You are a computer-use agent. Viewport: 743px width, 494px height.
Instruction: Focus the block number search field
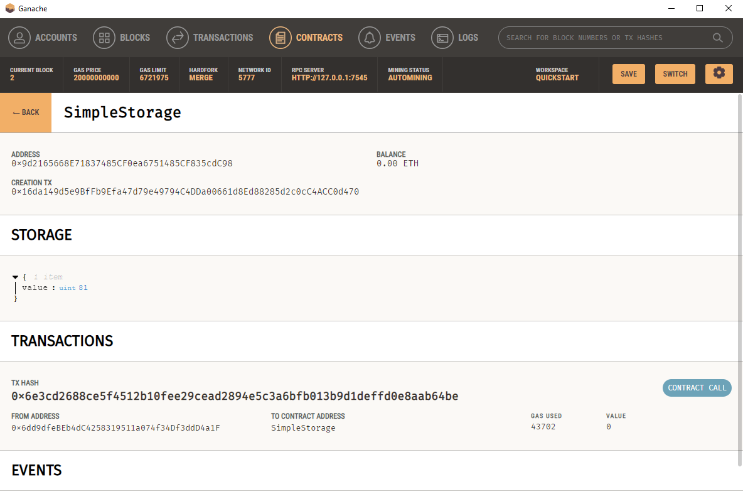point(606,38)
